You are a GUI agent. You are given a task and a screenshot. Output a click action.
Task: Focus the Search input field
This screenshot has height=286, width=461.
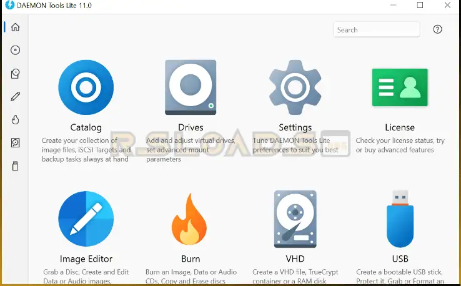click(x=376, y=29)
